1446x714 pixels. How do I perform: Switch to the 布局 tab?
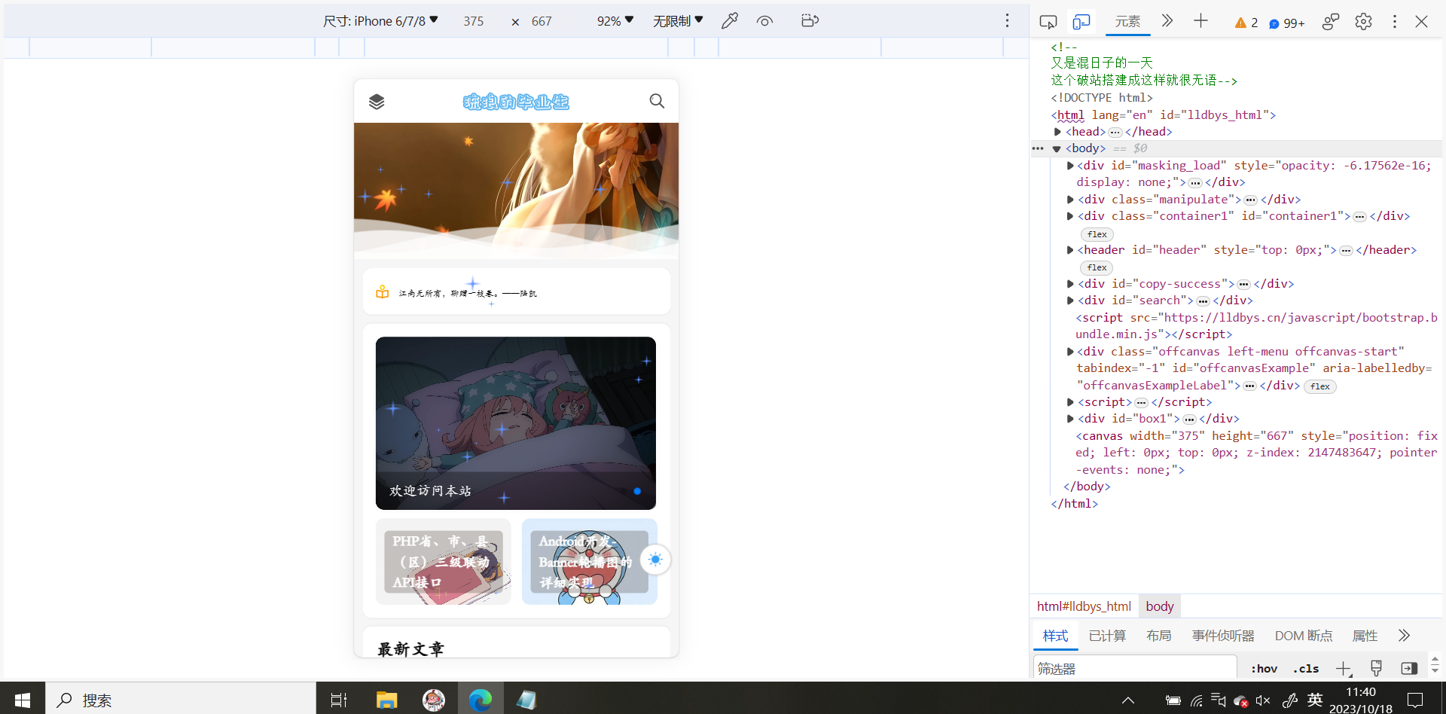click(x=1158, y=636)
